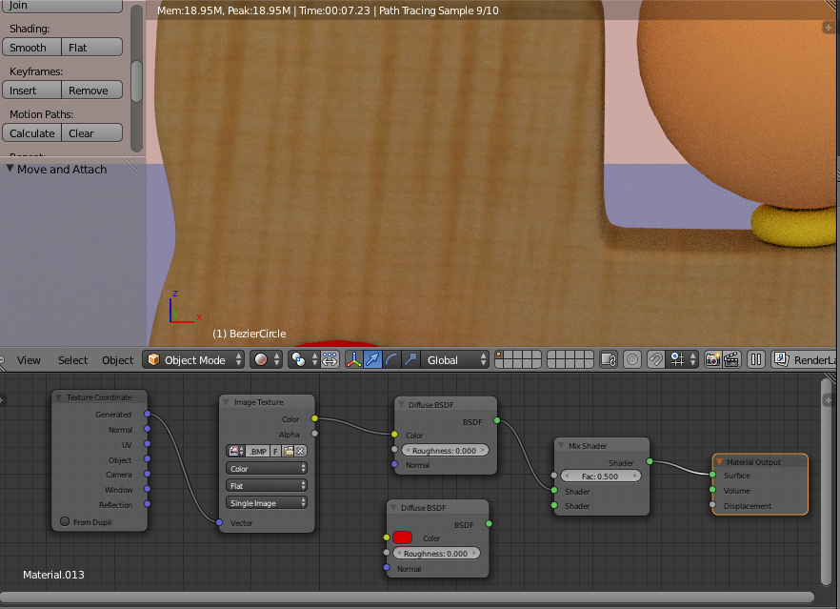Click the UV output socket on Texture Coordinate
The width and height of the screenshot is (840, 609).
[x=148, y=444]
